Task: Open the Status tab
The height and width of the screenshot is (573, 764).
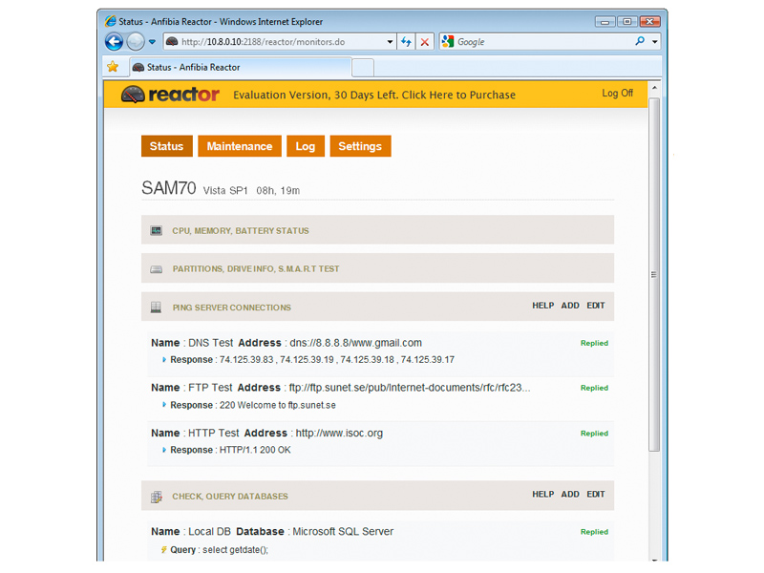Action: point(166,146)
